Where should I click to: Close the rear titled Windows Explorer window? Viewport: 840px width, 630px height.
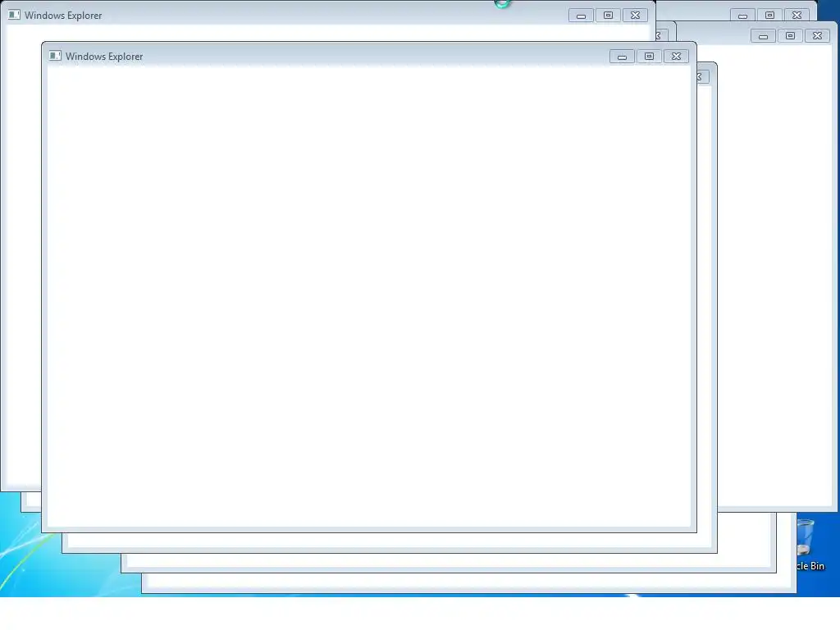pos(636,16)
